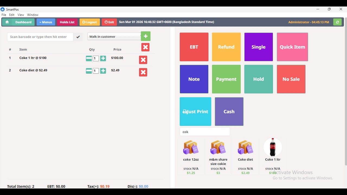Click the EBT: $0.00 total
Viewport: 347px width, 195px height.
[x=56, y=186]
